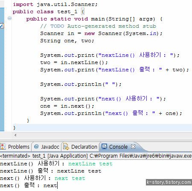
Task: Close the Console view tab
Action: 133,147
